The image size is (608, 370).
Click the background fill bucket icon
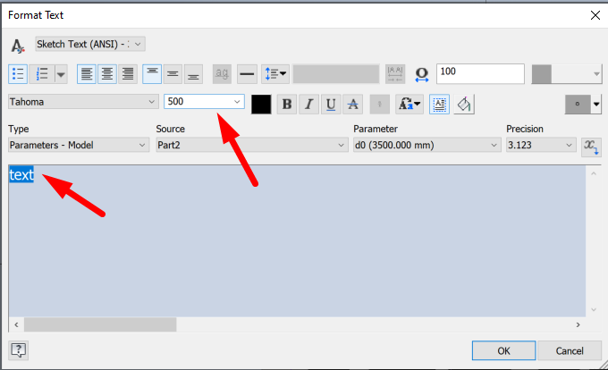point(464,104)
